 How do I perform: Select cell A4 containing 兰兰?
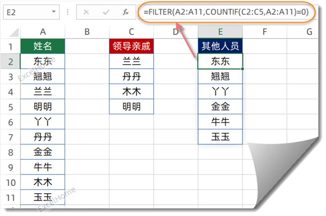point(43,92)
